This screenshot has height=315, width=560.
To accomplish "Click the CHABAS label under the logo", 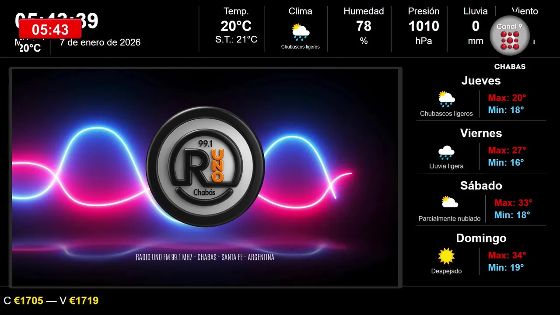I will (510, 67).
